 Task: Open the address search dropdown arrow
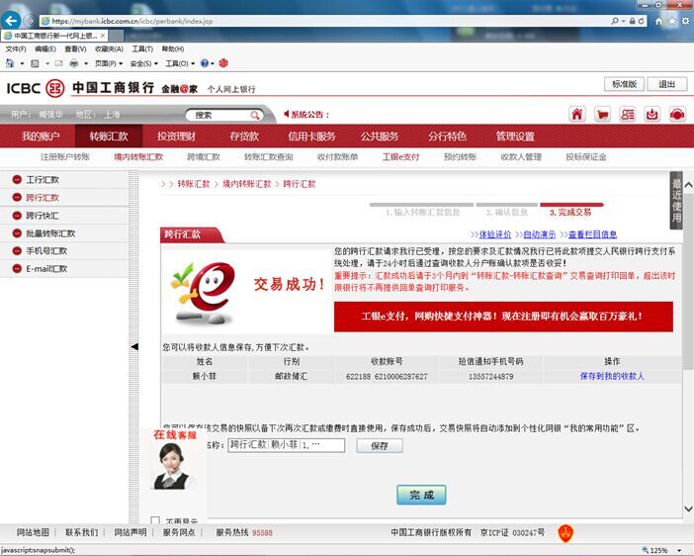[x=623, y=21]
